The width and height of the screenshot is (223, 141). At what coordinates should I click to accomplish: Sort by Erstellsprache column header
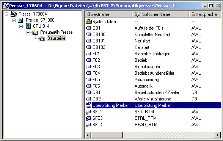(205, 14)
